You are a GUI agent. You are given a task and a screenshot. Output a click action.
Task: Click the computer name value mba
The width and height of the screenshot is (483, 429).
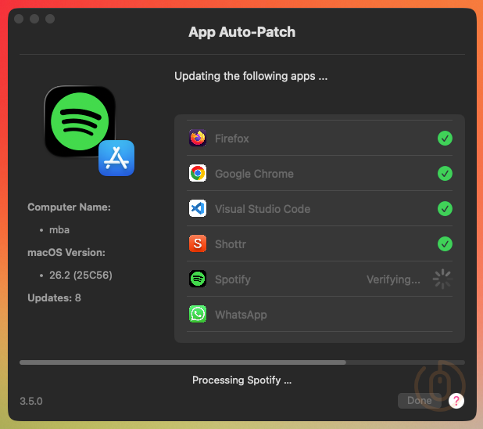[x=59, y=230]
